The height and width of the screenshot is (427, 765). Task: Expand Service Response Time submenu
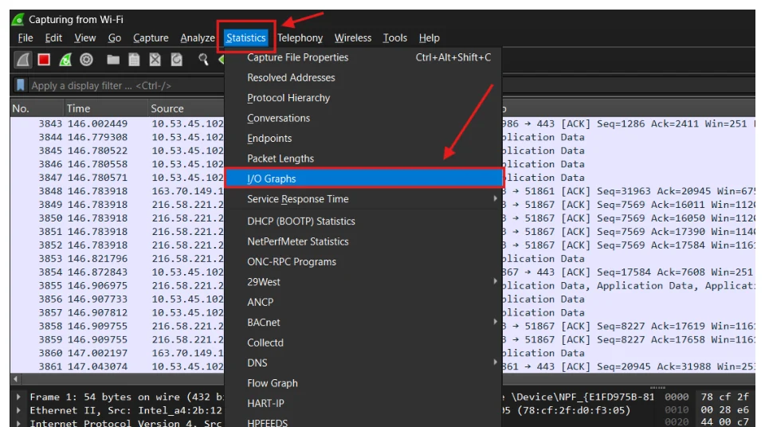point(363,199)
